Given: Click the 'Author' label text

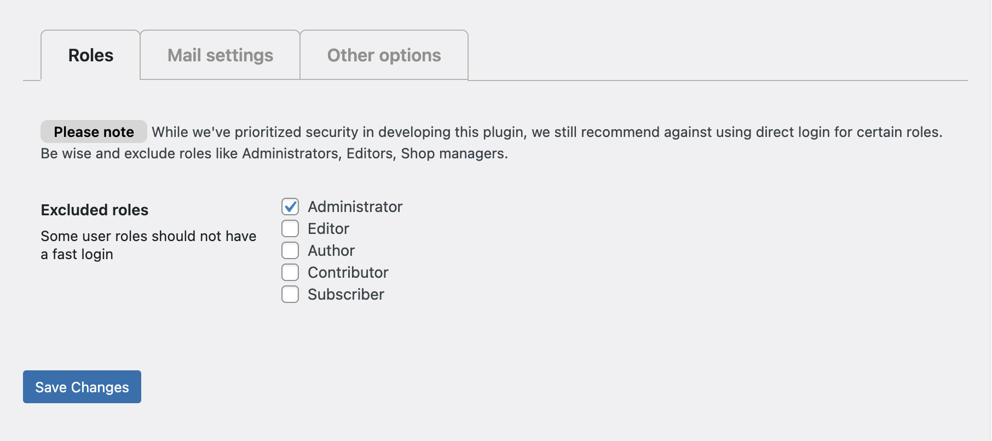Looking at the screenshot, I should [331, 250].
